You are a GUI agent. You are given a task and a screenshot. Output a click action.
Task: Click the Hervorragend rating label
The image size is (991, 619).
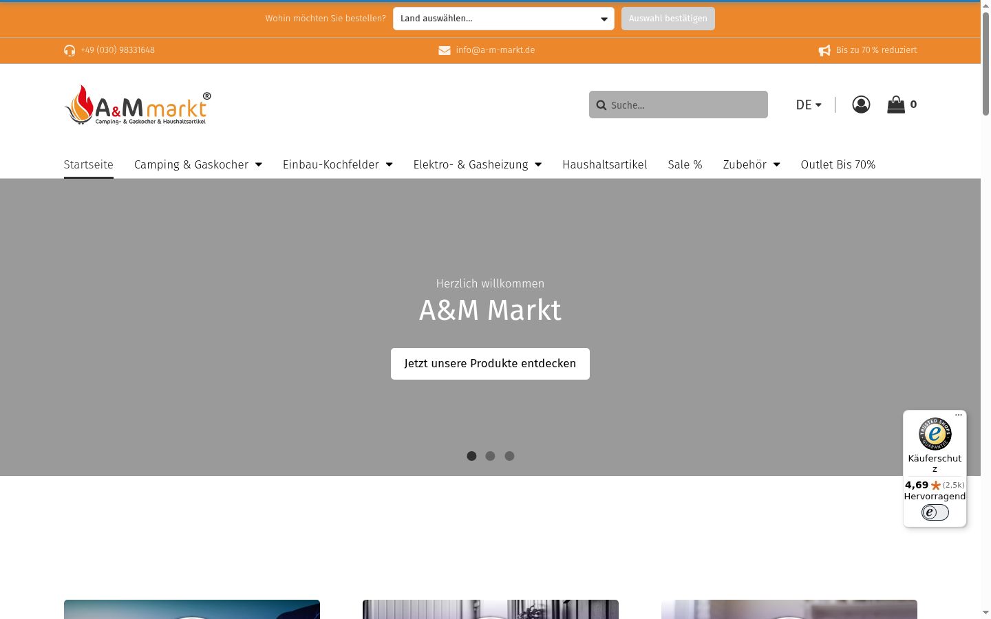[x=935, y=496]
